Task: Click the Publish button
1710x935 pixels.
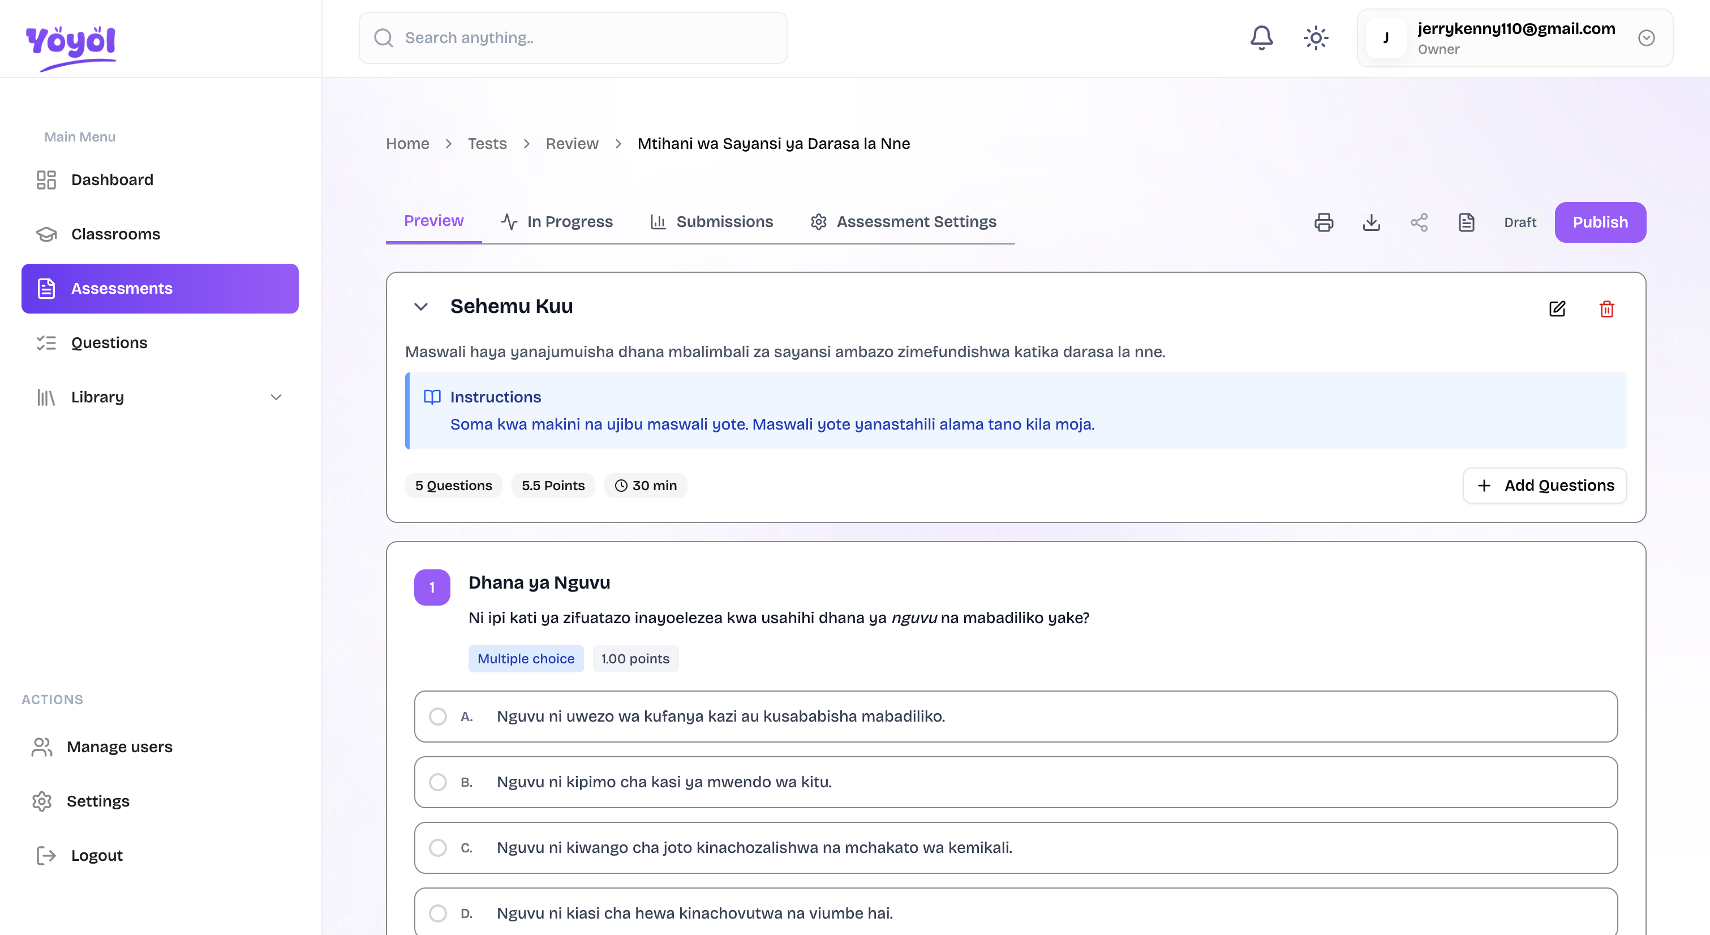Action: [x=1600, y=222]
